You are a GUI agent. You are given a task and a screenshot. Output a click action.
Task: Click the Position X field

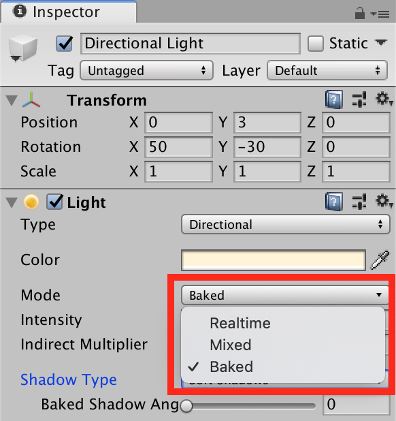178,123
